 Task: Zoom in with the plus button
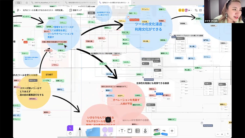[x=222, y=134]
